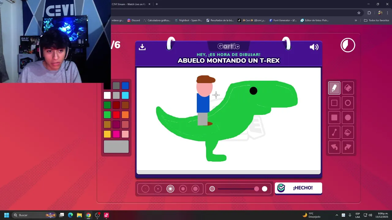Pick the yellow color swatch
The width and height of the screenshot is (392, 220).
click(x=107, y=134)
